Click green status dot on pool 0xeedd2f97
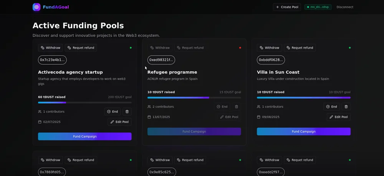 click(x=350, y=160)
